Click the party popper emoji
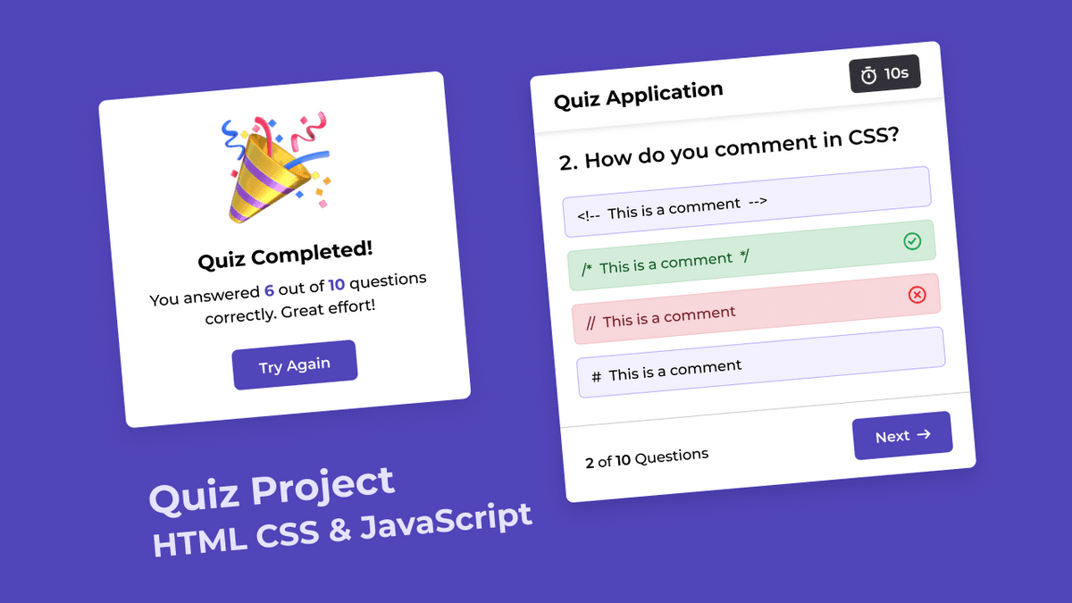 (x=274, y=168)
